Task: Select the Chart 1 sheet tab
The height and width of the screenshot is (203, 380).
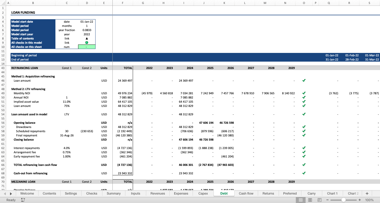Action: [332, 193]
